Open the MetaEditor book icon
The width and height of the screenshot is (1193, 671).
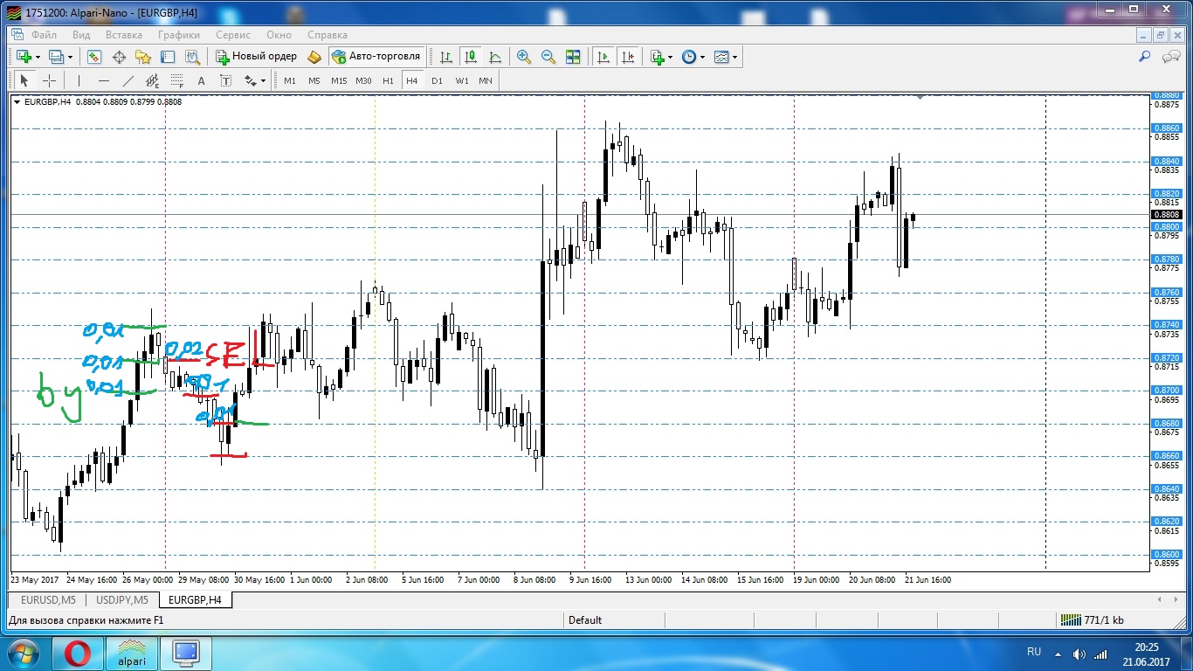pyautogui.click(x=314, y=57)
